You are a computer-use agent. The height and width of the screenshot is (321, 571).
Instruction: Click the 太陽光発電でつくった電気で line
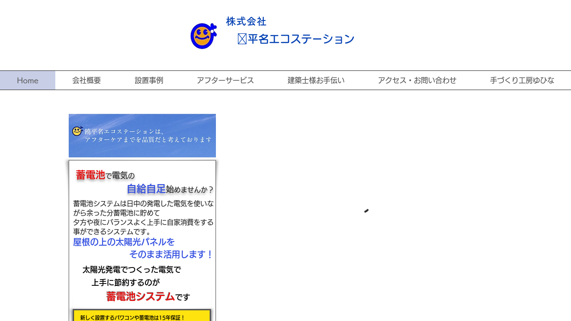132,270
